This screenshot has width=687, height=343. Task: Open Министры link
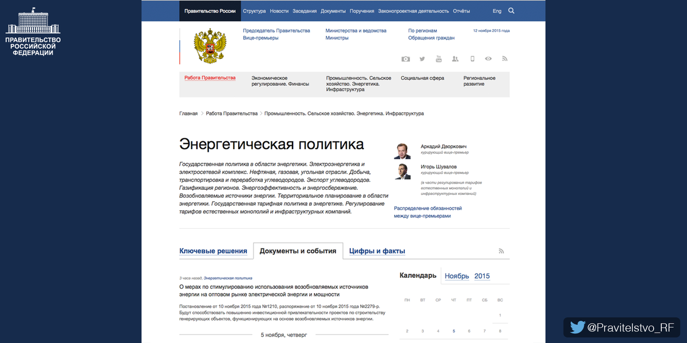coord(337,38)
